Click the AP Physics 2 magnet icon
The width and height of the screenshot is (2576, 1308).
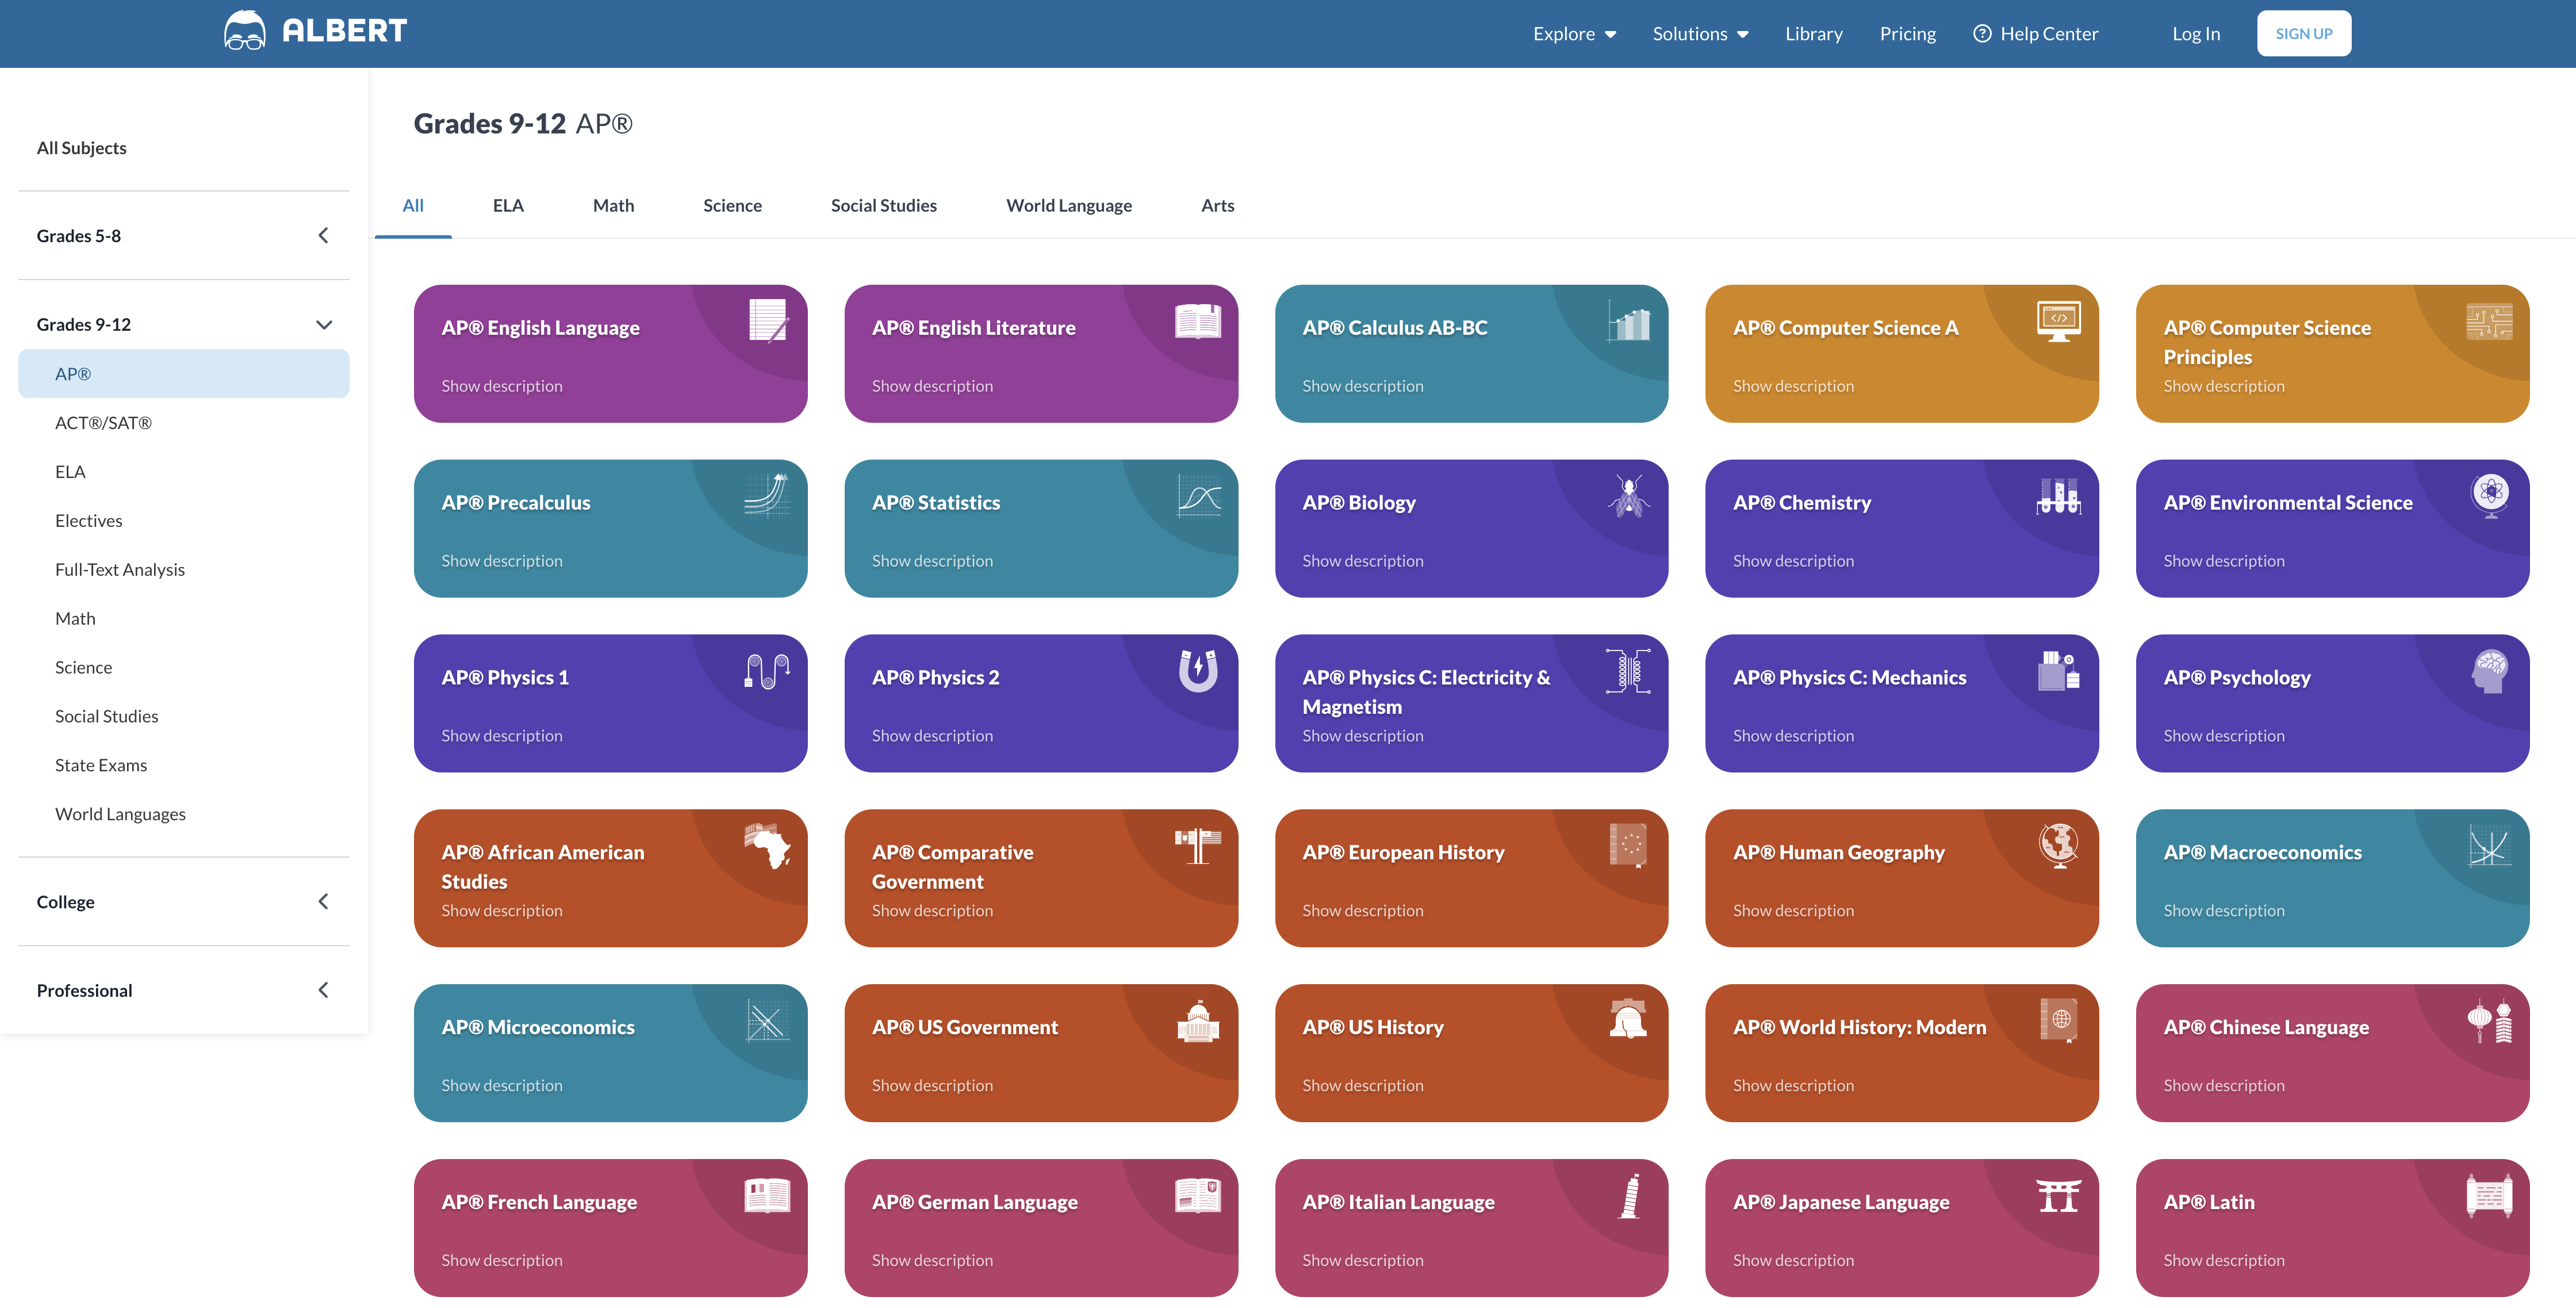click(x=1197, y=671)
